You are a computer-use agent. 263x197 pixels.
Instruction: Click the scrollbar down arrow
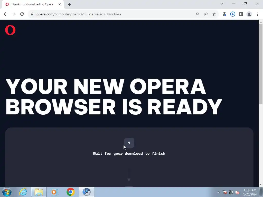[261, 185]
